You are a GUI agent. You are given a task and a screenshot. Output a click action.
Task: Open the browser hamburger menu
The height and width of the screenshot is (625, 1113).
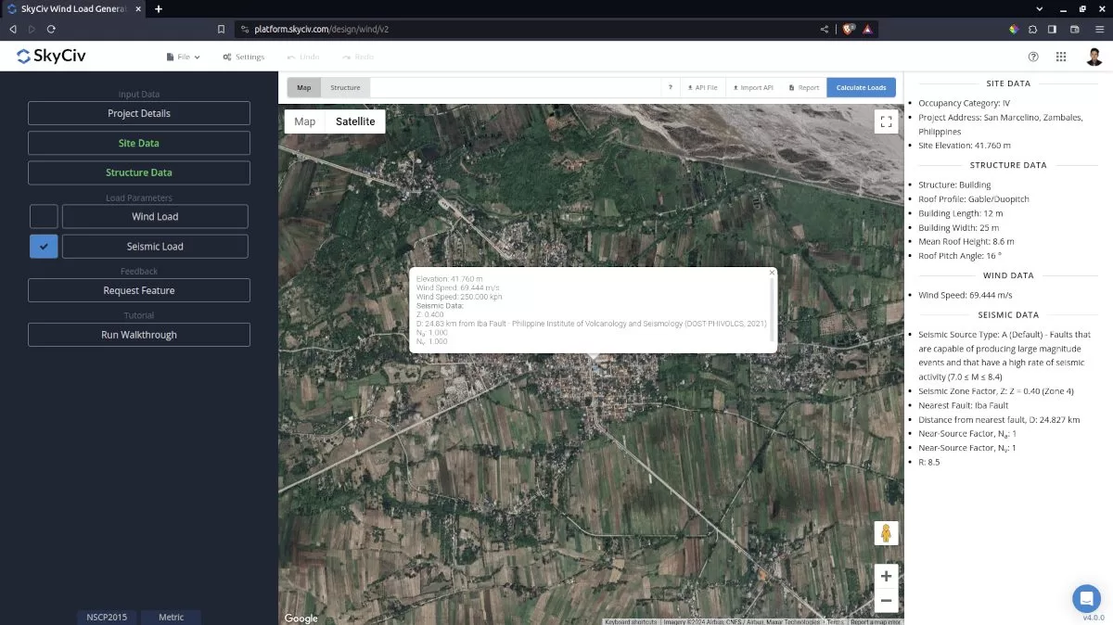1102,29
